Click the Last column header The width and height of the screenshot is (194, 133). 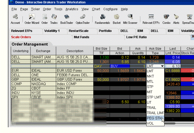(173, 49)
